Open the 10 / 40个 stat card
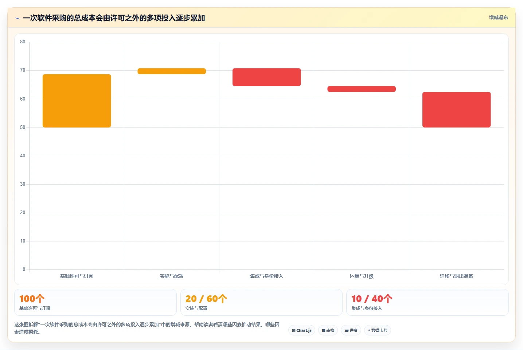The image size is (523, 350). pos(428,302)
